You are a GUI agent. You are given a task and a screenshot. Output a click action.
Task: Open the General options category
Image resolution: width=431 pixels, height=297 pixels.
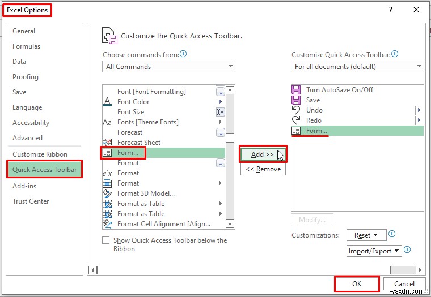click(x=24, y=31)
